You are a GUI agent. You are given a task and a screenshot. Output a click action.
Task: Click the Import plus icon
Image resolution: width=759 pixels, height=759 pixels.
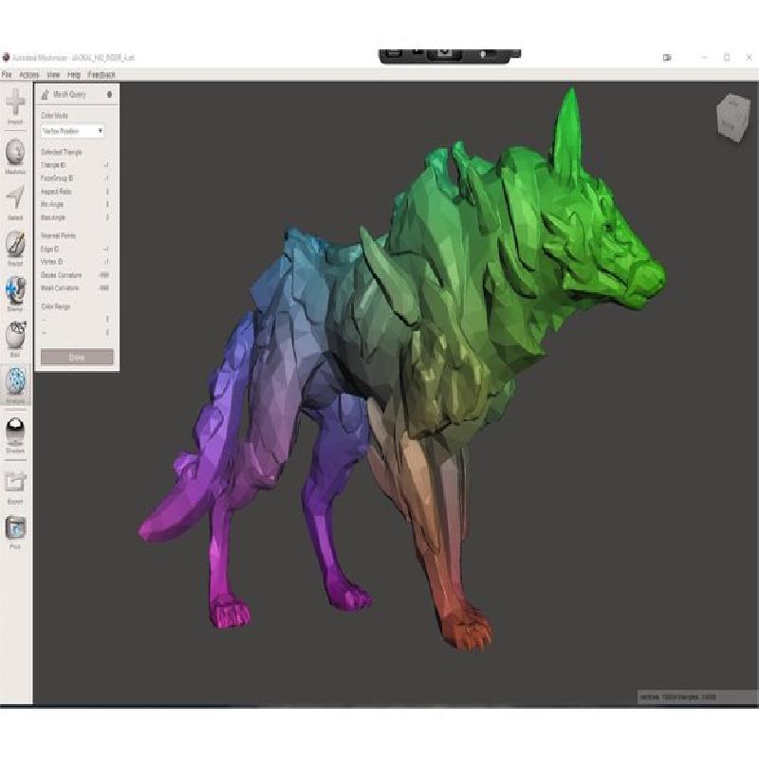16,104
